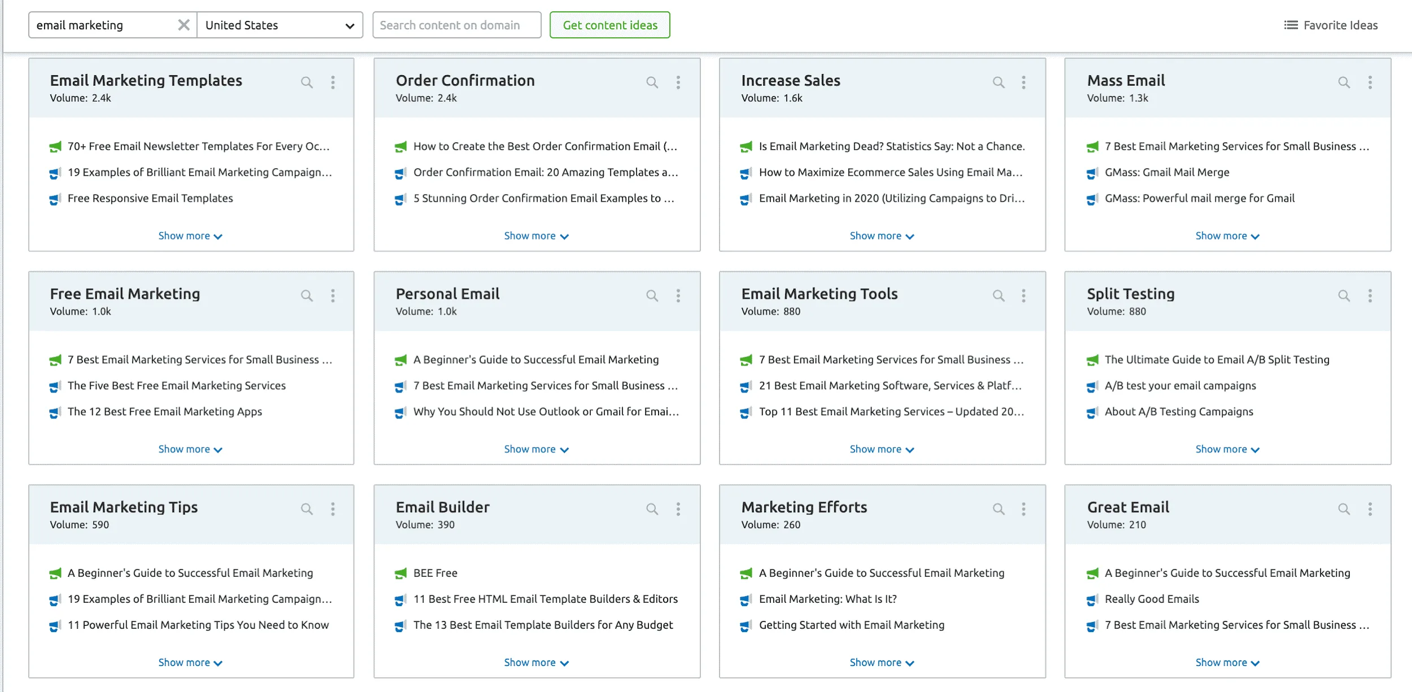Image resolution: width=1412 pixels, height=692 pixels.
Task: Open 'The Ultimate Guide to Email A/B Split Testing'
Action: (1217, 360)
